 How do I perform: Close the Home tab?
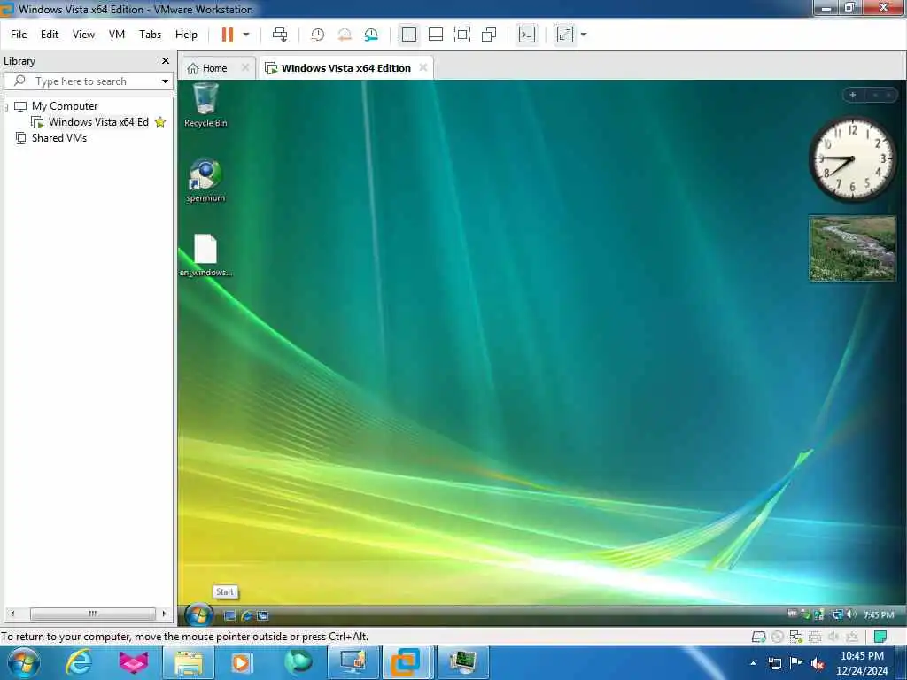click(x=245, y=67)
